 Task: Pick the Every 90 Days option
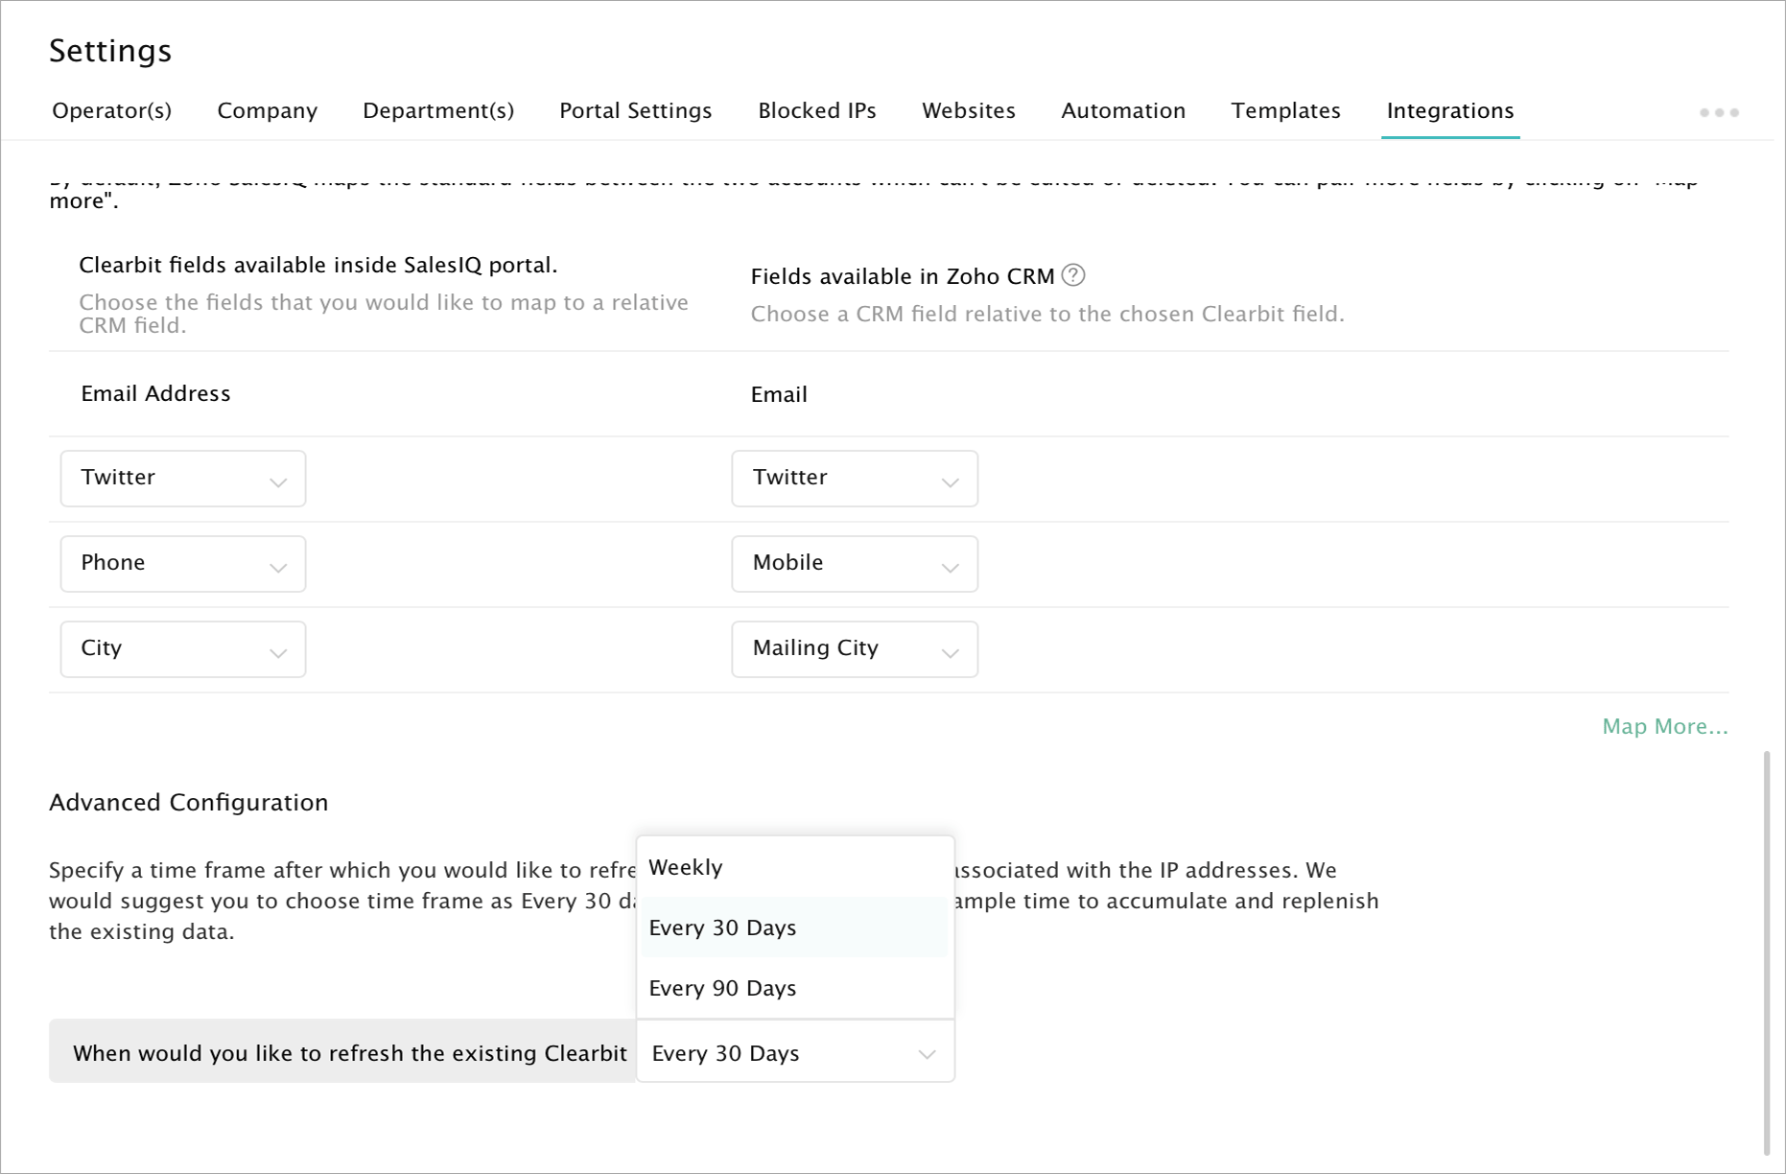(x=722, y=988)
